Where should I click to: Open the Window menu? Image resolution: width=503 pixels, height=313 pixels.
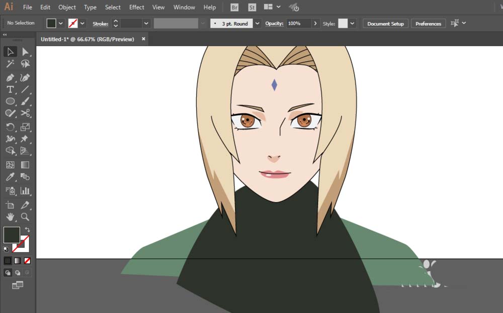pos(184,8)
